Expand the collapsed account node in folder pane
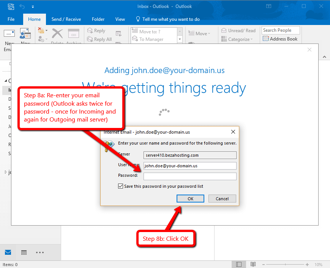The height and width of the screenshot is (268, 330). [6, 172]
